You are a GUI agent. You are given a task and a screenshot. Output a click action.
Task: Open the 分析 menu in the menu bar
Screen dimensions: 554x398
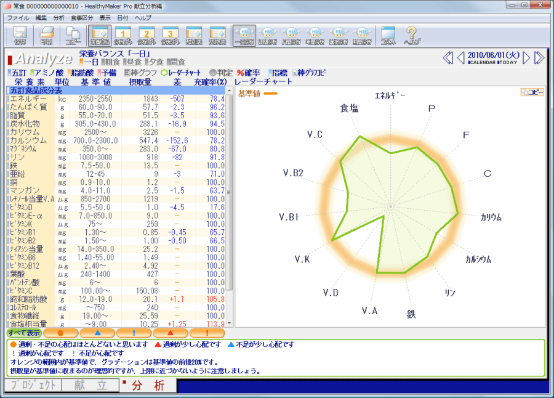[58, 18]
